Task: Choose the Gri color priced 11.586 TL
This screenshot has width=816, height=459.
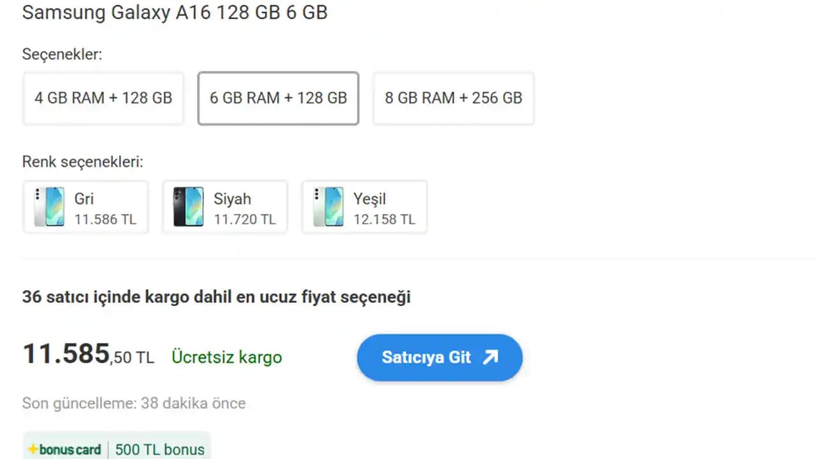Action: coord(85,207)
